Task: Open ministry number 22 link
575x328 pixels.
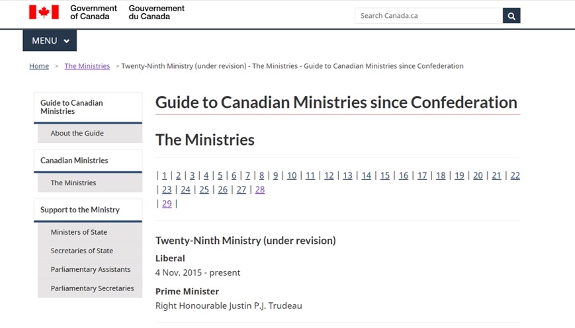Action: click(515, 176)
